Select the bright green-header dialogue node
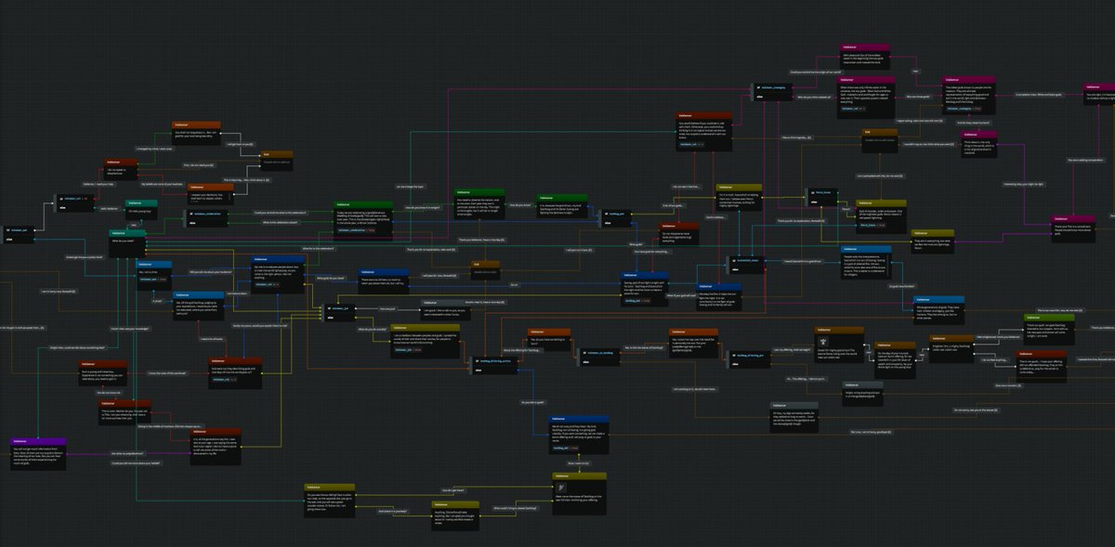Image resolution: width=1115 pixels, height=547 pixels. coord(1048,327)
